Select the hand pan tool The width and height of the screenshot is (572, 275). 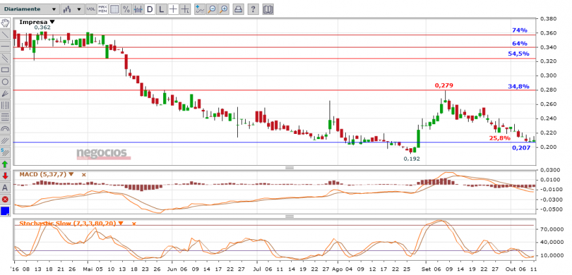tap(5, 23)
